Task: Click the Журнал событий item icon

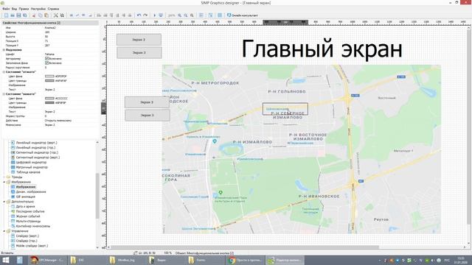Action: coord(13,216)
